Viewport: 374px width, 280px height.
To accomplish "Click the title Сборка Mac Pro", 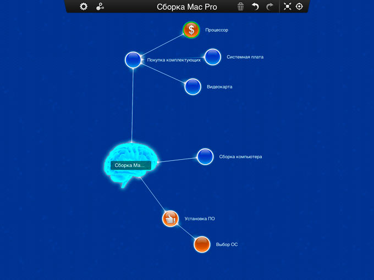I will point(187,7).
